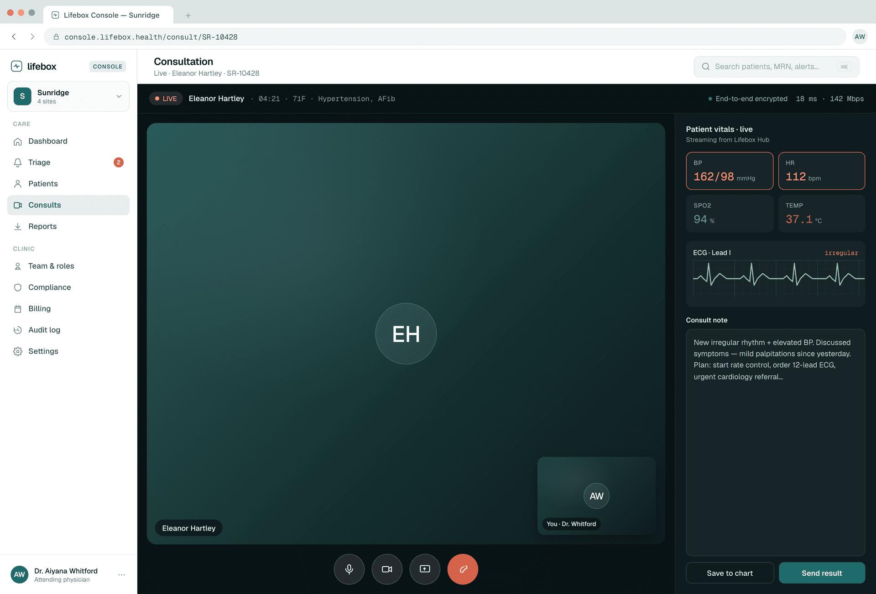Image resolution: width=876 pixels, height=594 pixels.
Task: Click Dr. Aiyana Whitford avatar at sidebar bottom
Action: [x=19, y=575]
